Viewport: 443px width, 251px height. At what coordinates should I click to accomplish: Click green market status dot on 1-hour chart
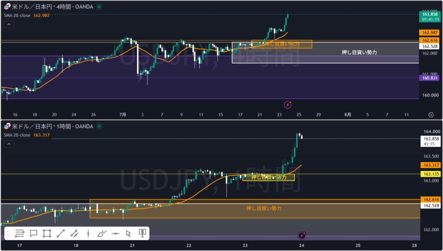pos(99,126)
